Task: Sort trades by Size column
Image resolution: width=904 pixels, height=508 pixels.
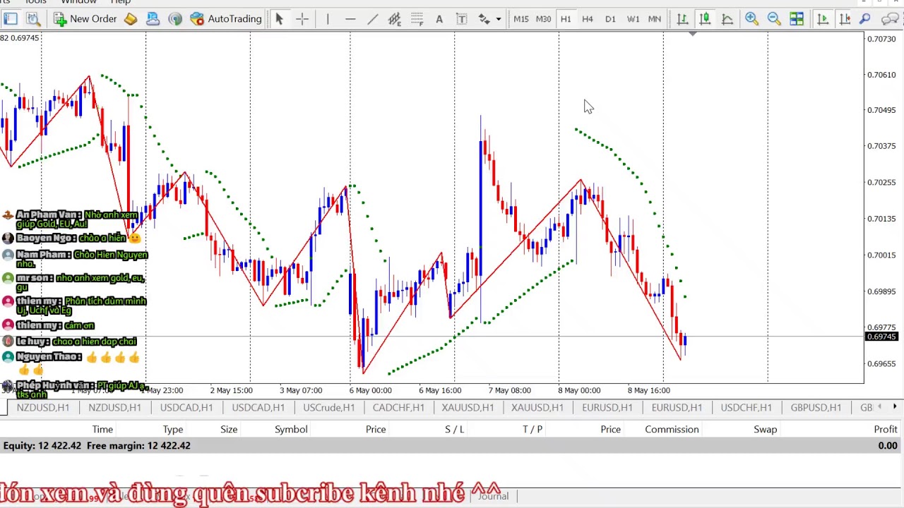Action: (229, 429)
